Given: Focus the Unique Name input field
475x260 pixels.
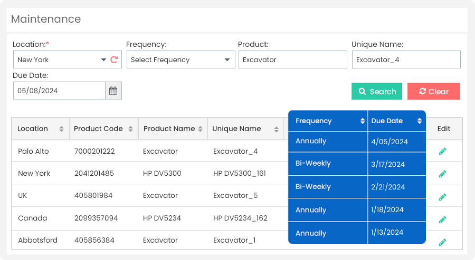Looking at the screenshot, I should [x=406, y=59].
